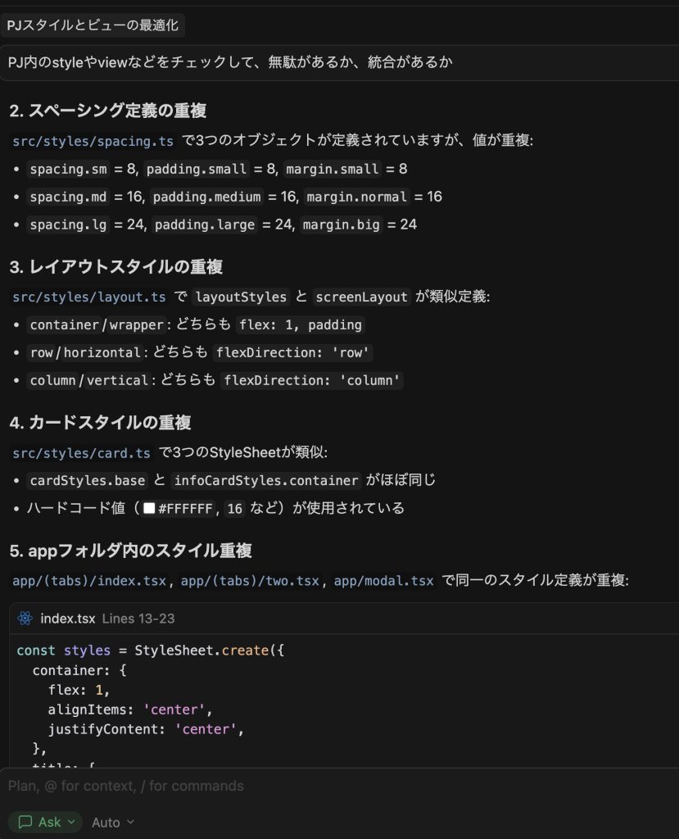Viewport: 679px width, 839px height.
Task: Click the white #FFFFFF color swatch
Action: [149, 509]
